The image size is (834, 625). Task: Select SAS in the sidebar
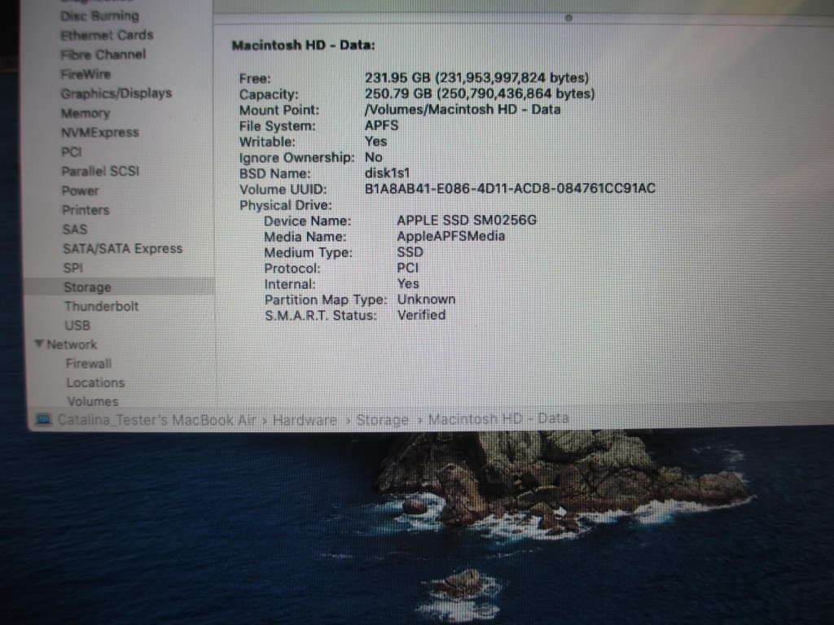[75, 229]
